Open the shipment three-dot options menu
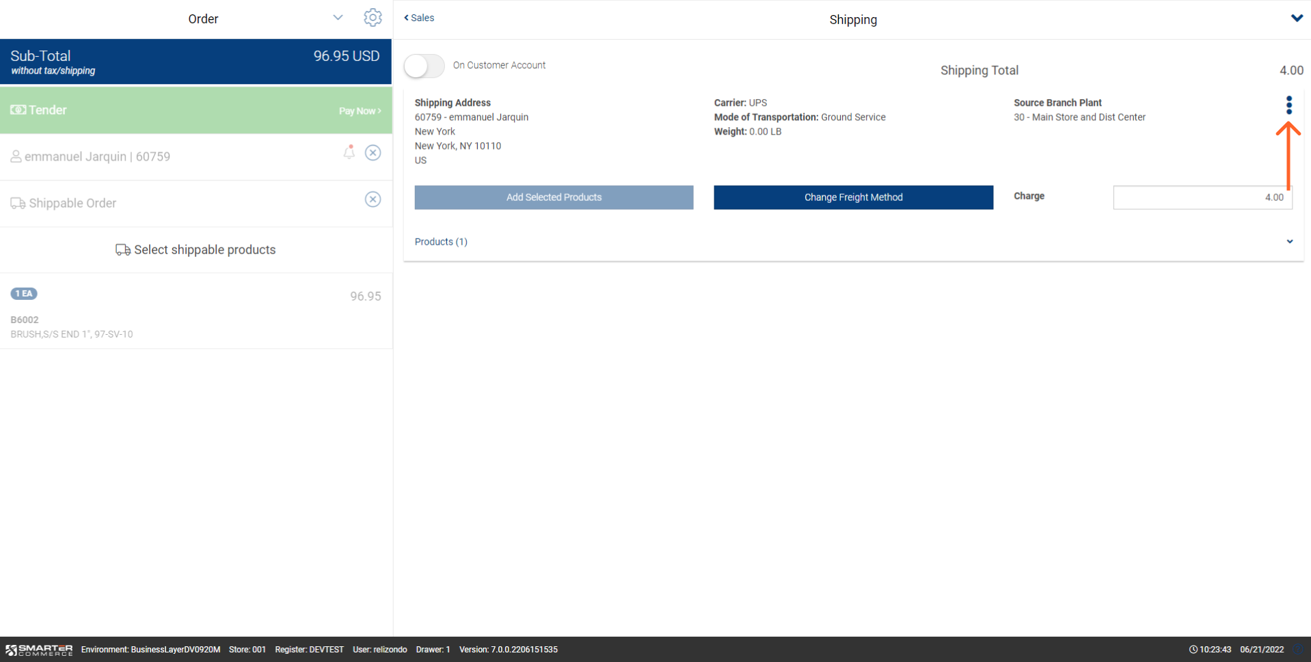The height and width of the screenshot is (662, 1311). pyautogui.click(x=1288, y=105)
